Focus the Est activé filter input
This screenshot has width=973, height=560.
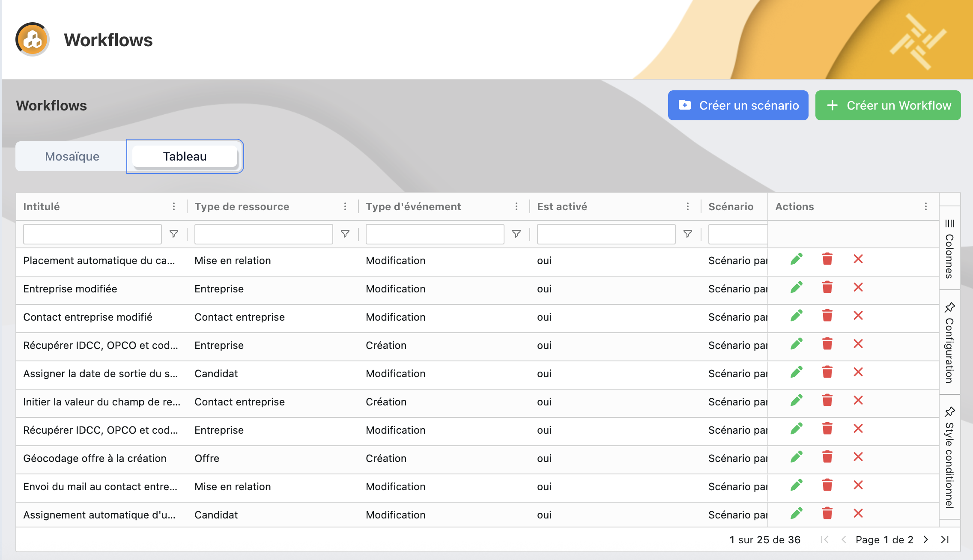[x=606, y=234]
